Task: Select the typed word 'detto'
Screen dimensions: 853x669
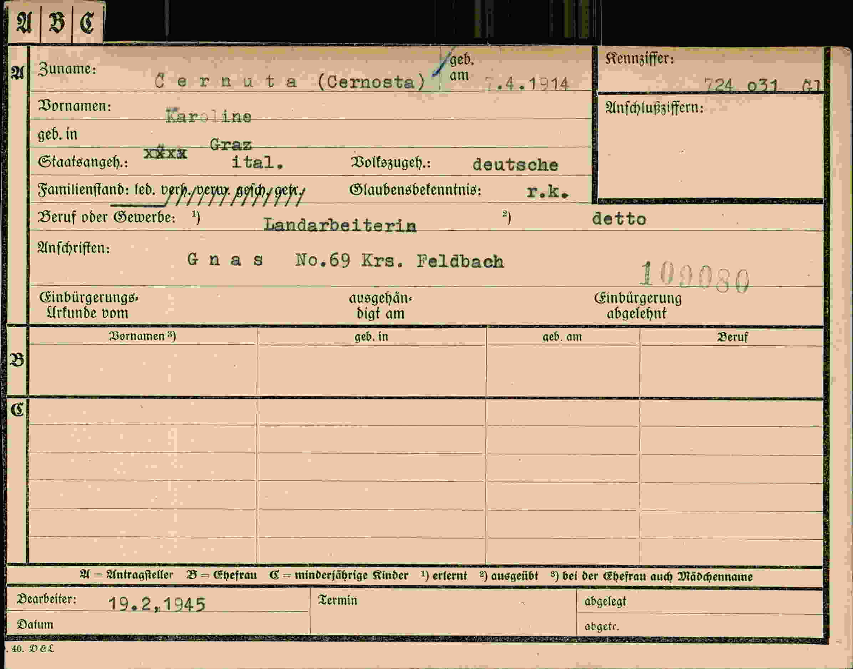Action: [619, 219]
